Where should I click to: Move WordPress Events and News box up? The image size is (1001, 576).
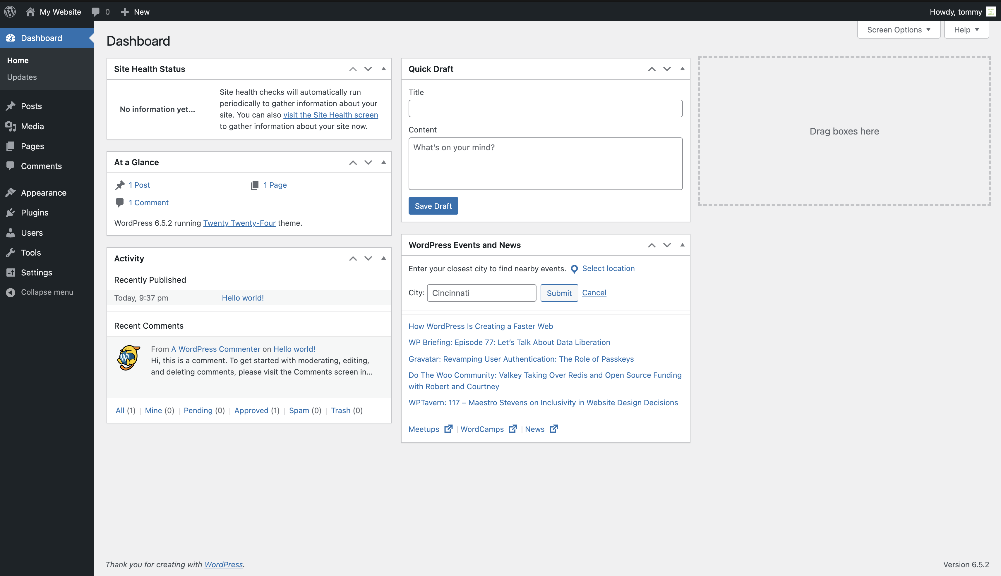pos(652,245)
